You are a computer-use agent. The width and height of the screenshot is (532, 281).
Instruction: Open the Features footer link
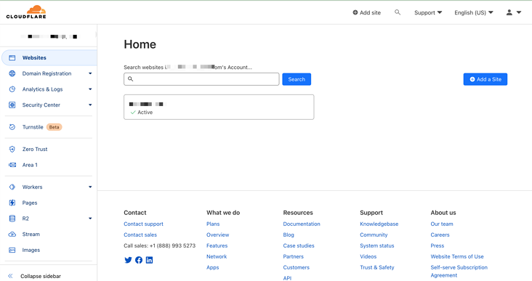tap(217, 245)
